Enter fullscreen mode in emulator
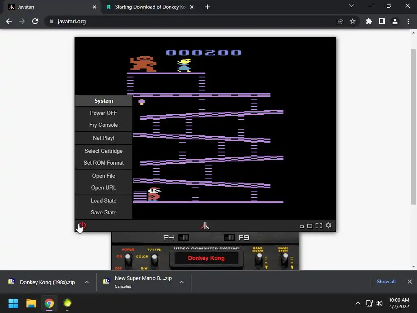 [319, 226]
